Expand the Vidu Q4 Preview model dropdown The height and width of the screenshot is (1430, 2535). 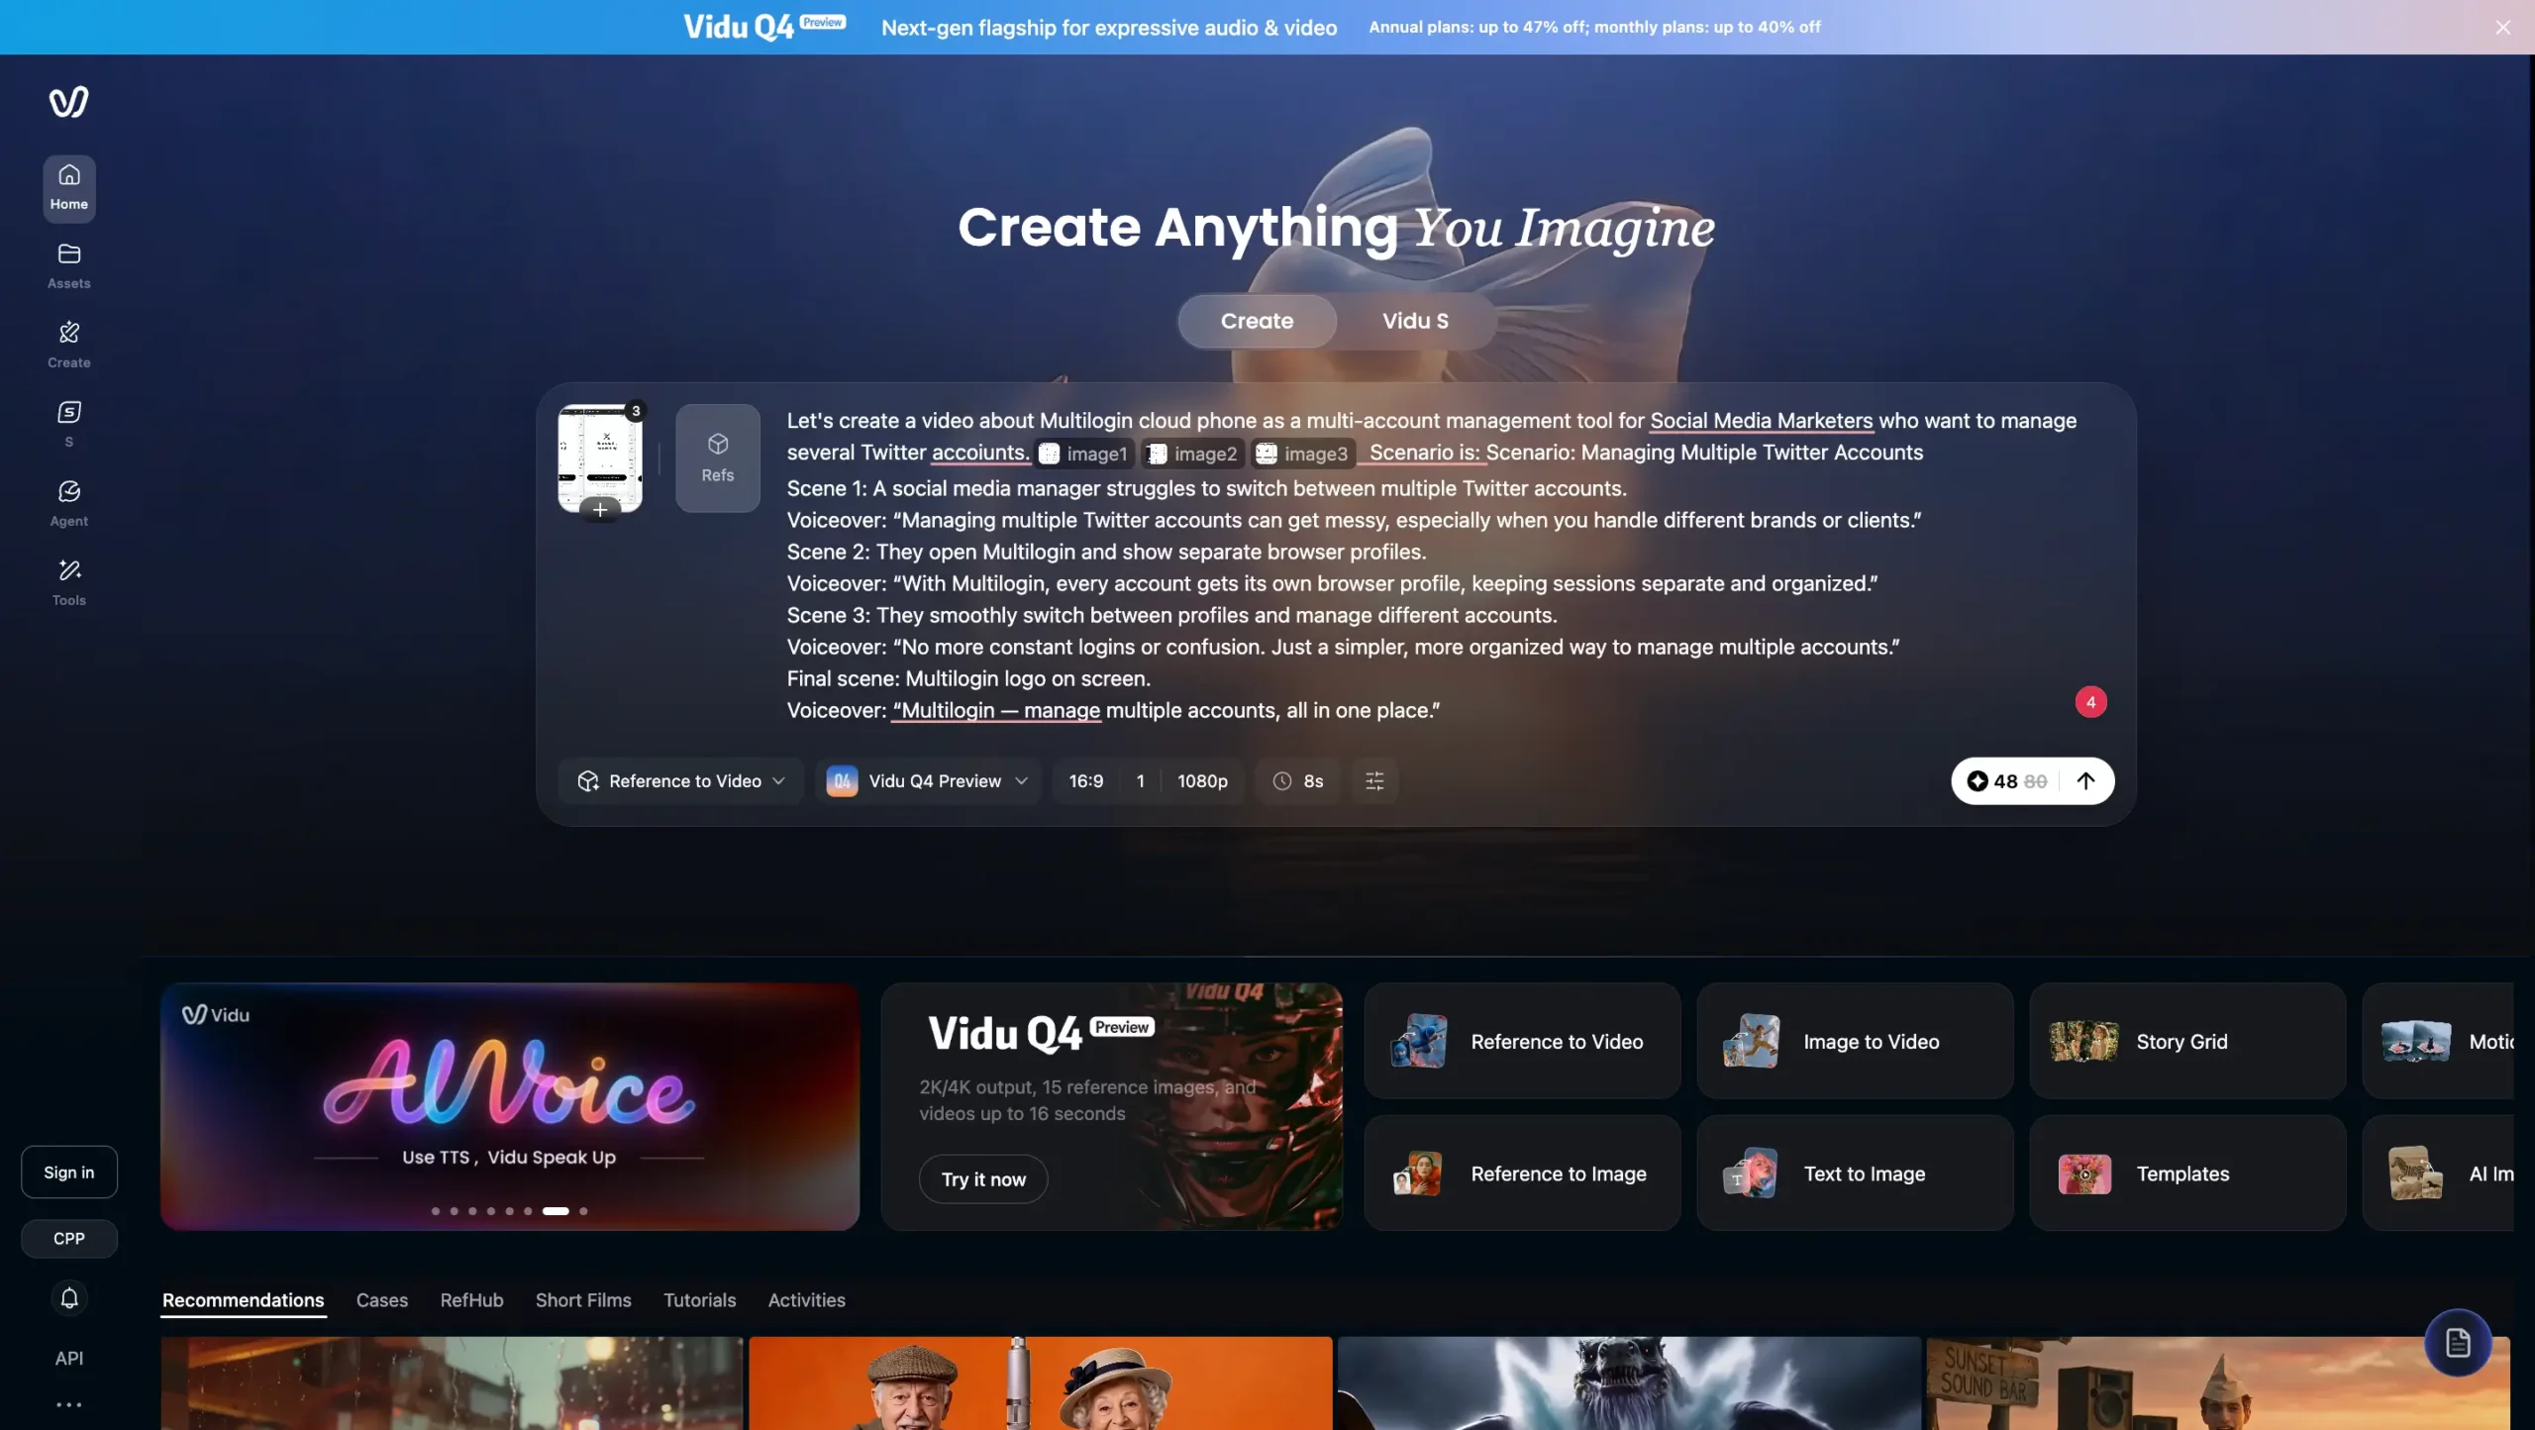pos(928,781)
